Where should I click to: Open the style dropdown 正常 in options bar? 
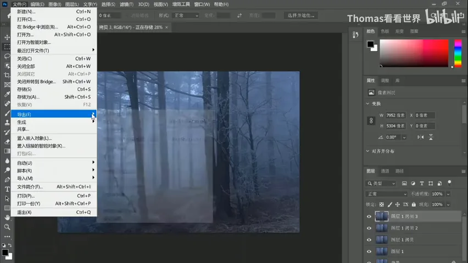pyautogui.click(x=186, y=15)
